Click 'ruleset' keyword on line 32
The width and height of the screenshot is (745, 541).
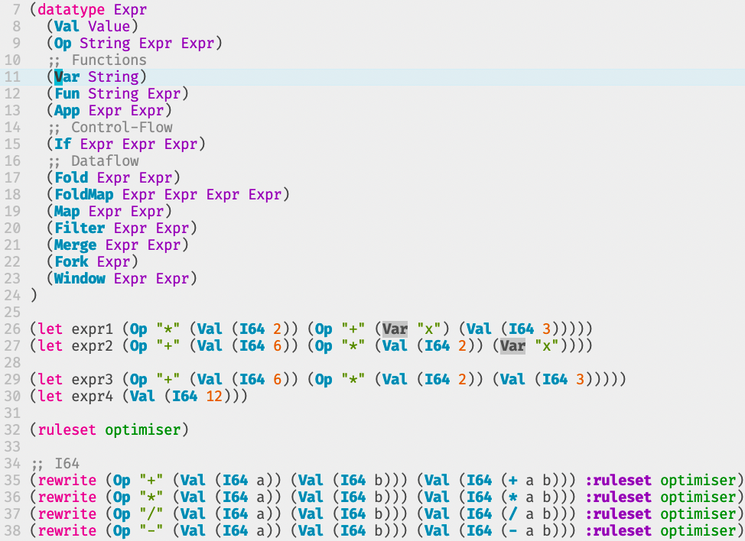point(67,430)
